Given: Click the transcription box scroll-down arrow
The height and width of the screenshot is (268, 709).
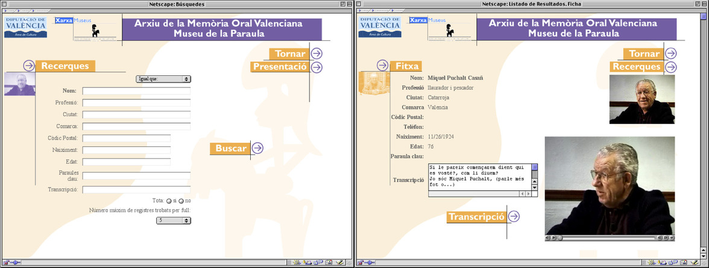Looking at the screenshot, I should pos(534,187).
